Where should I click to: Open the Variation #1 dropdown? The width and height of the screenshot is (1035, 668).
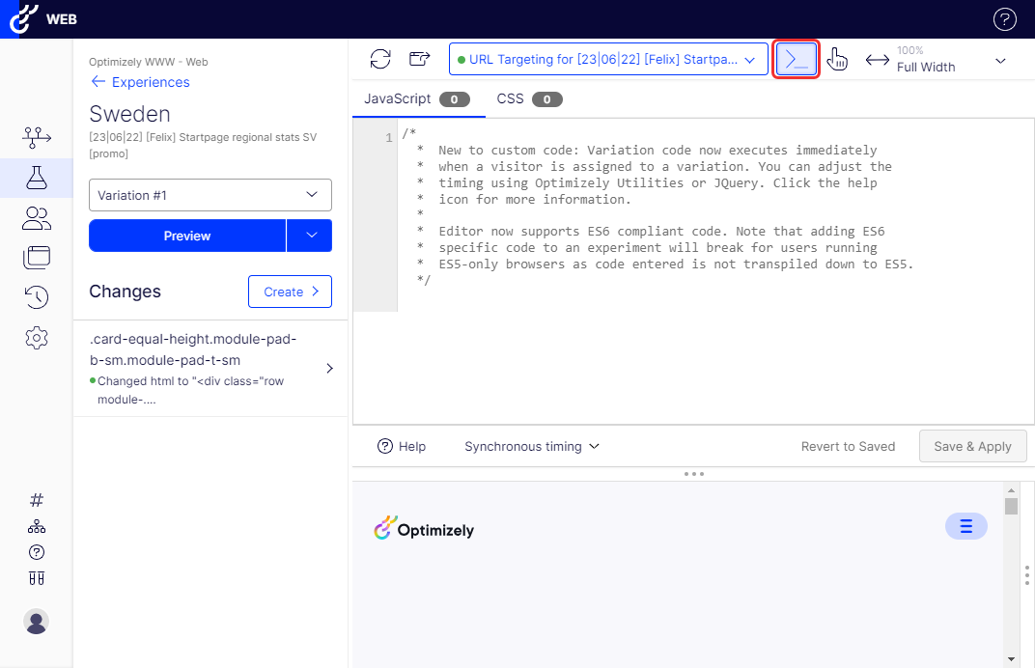pos(210,195)
